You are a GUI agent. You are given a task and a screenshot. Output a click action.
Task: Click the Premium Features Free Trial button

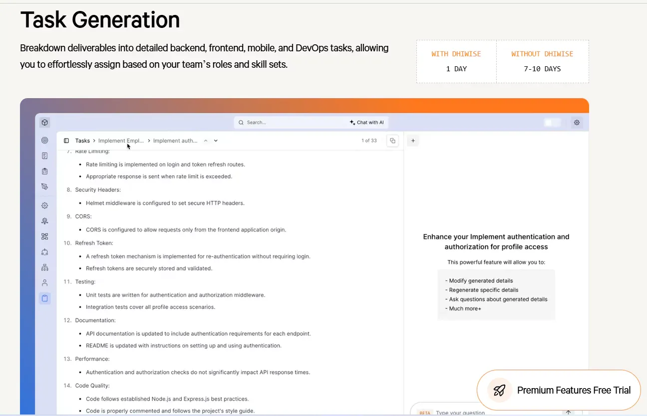[x=559, y=390]
